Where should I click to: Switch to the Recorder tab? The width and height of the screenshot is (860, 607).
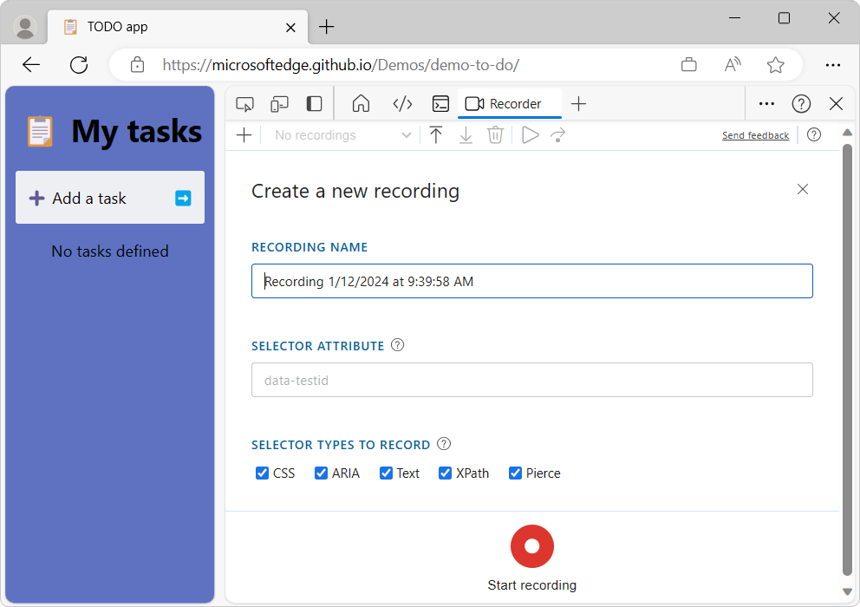[x=510, y=104]
